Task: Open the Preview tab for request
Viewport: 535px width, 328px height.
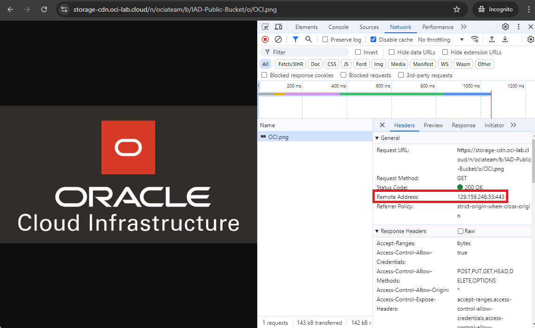Action: point(433,125)
